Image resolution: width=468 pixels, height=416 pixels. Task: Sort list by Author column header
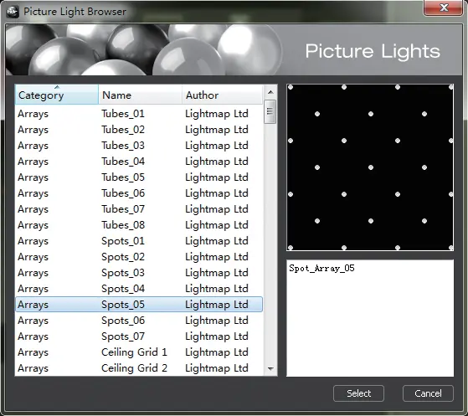point(223,95)
